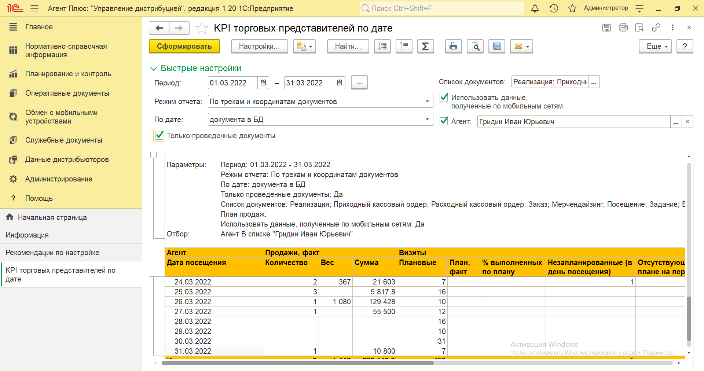The height and width of the screenshot is (371, 704).
Task: Open the period selection ellipsis button
Action: coord(359,82)
